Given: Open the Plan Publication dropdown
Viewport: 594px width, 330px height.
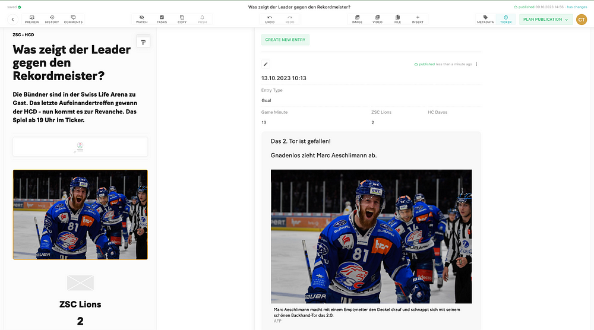Looking at the screenshot, I should pos(545,20).
